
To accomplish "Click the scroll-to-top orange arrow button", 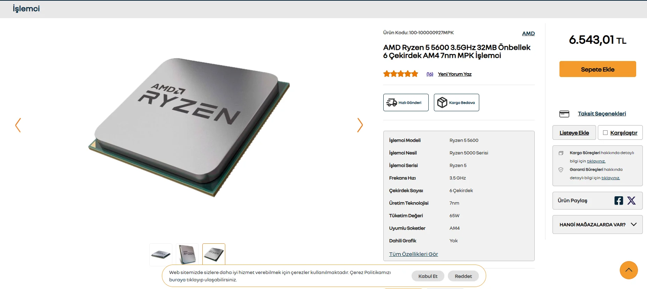I will tap(629, 270).
